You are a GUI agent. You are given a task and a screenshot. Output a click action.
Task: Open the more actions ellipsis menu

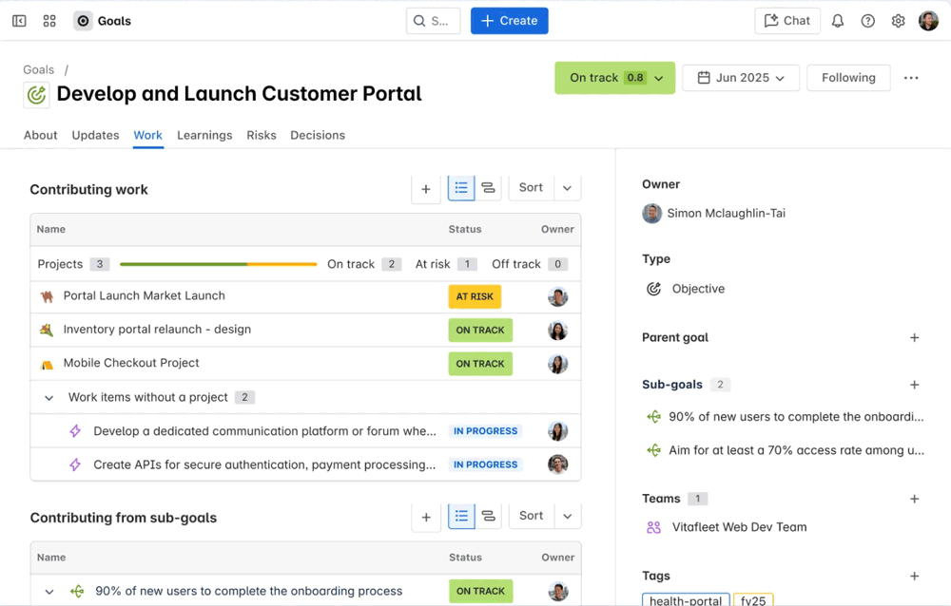(x=911, y=78)
